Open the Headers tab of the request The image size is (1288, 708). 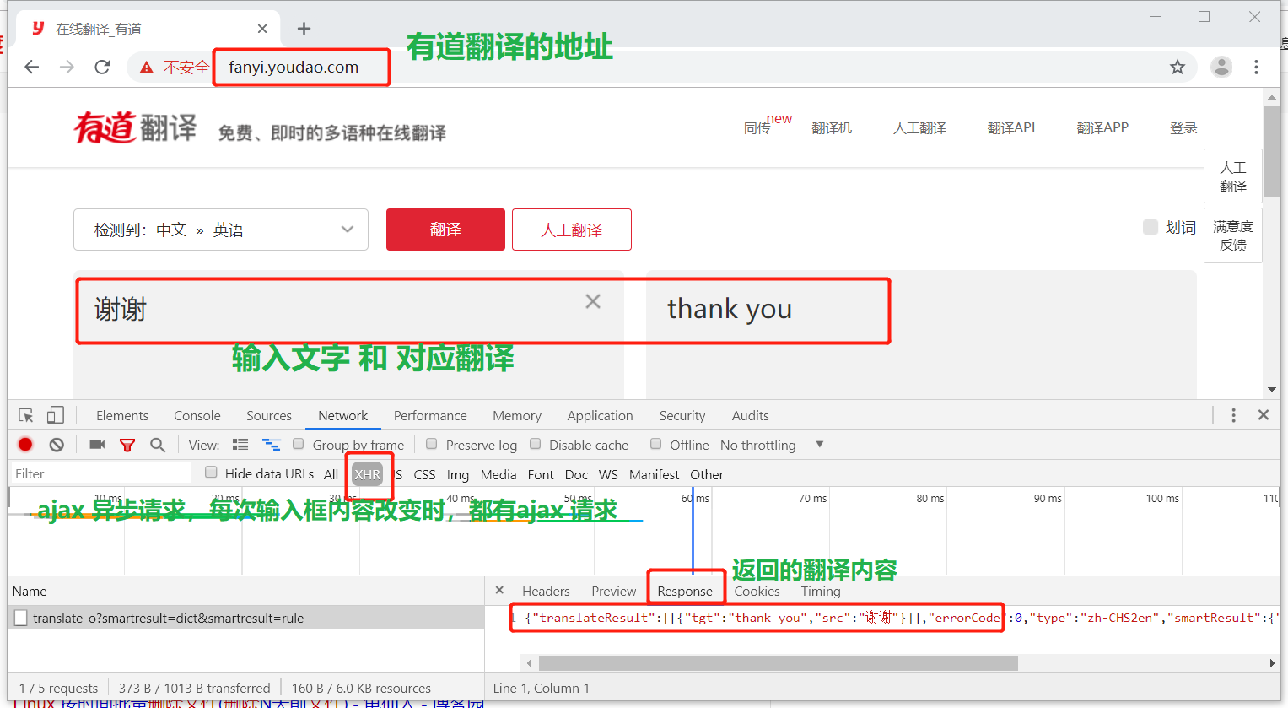546,591
